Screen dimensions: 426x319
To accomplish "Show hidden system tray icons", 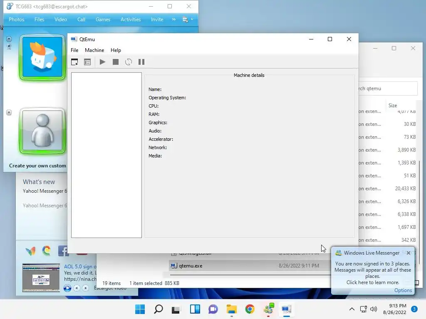I will (352, 309).
